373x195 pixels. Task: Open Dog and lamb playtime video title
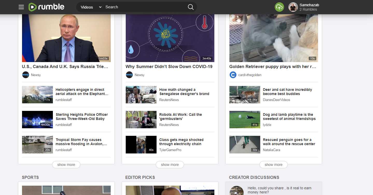coord(289,117)
